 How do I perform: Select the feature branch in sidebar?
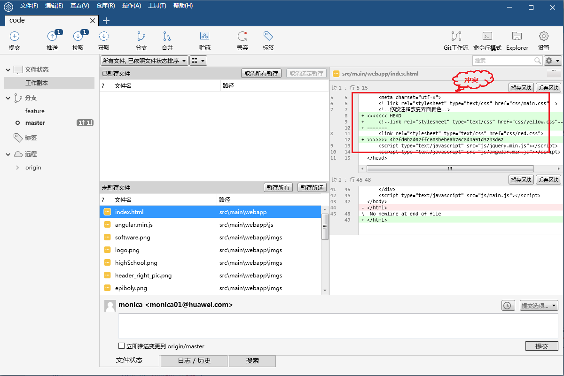(x=35, y=111)
